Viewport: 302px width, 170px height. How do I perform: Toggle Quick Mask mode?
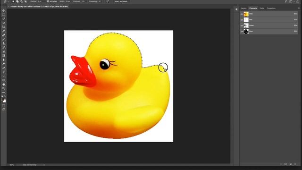[4, 105]
